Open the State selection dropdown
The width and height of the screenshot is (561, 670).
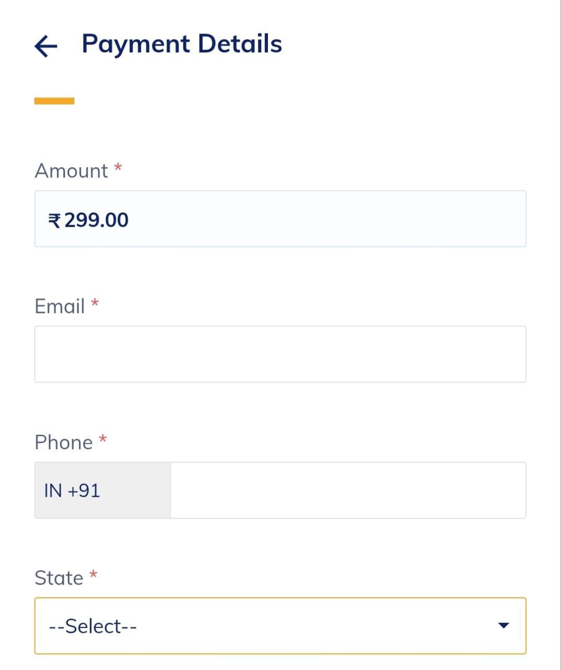[x=280, y=625]
